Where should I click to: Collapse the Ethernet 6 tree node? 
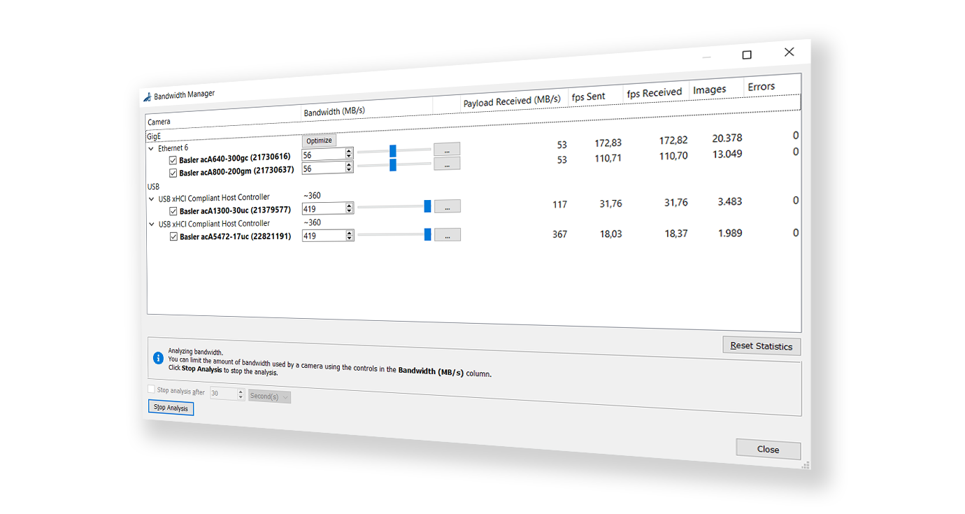151,148
